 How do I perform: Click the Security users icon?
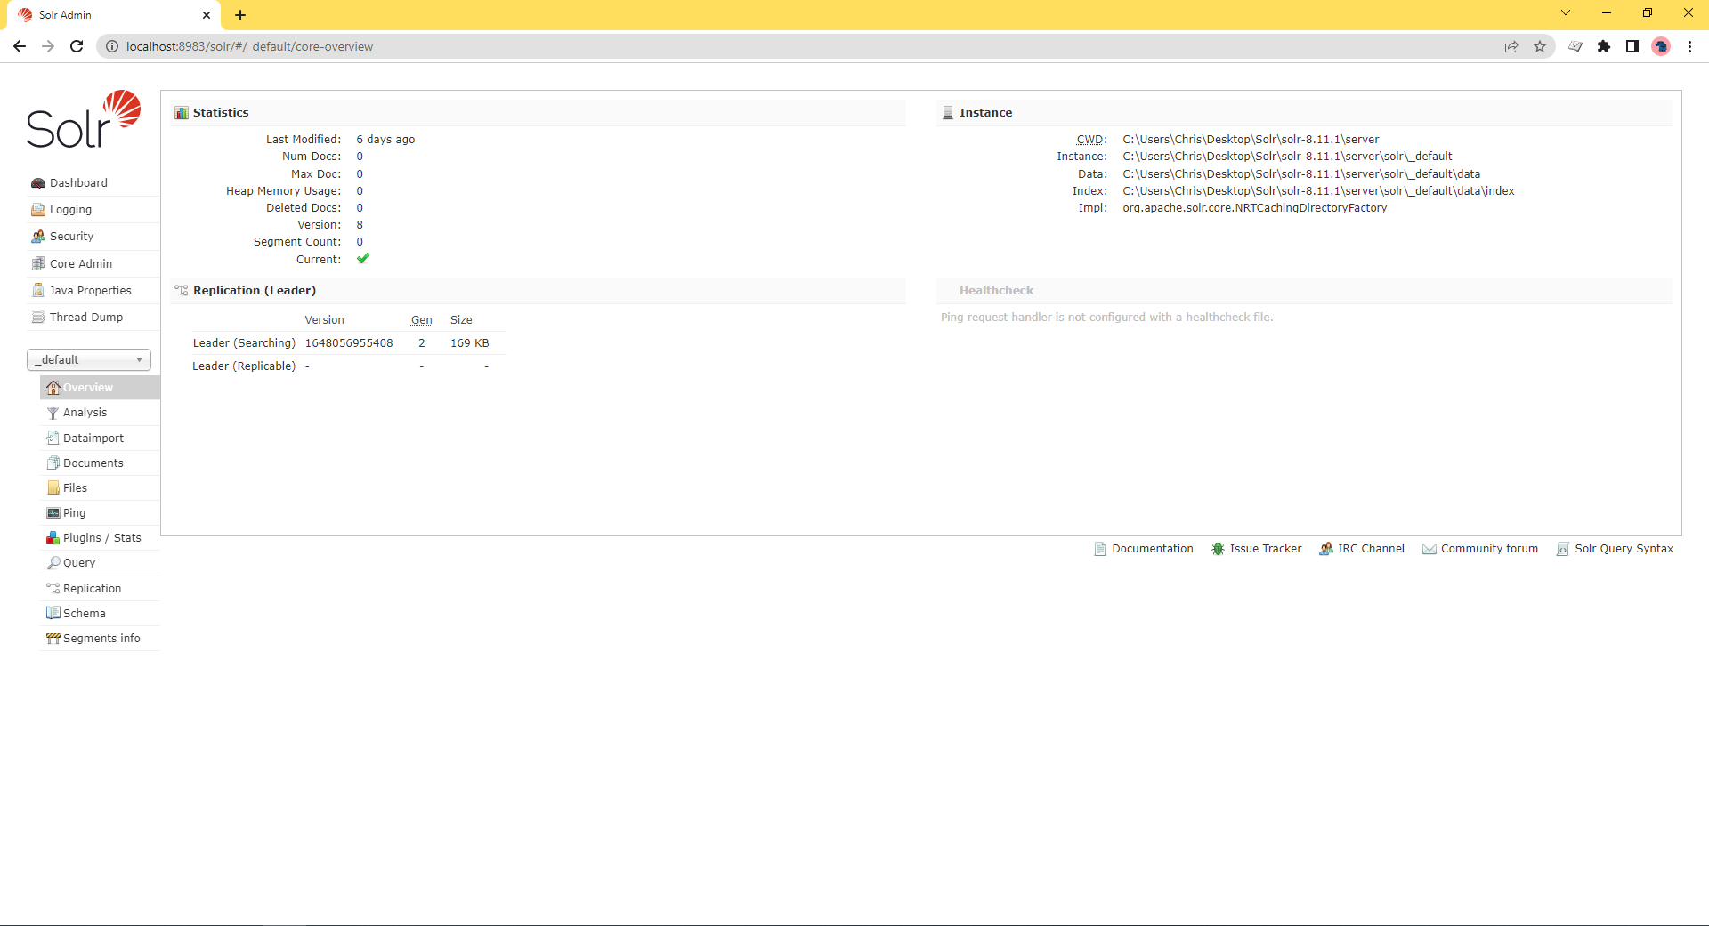coord(38,236)
